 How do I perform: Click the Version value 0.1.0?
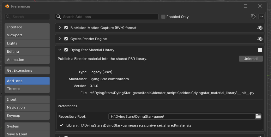coord(94,86)
